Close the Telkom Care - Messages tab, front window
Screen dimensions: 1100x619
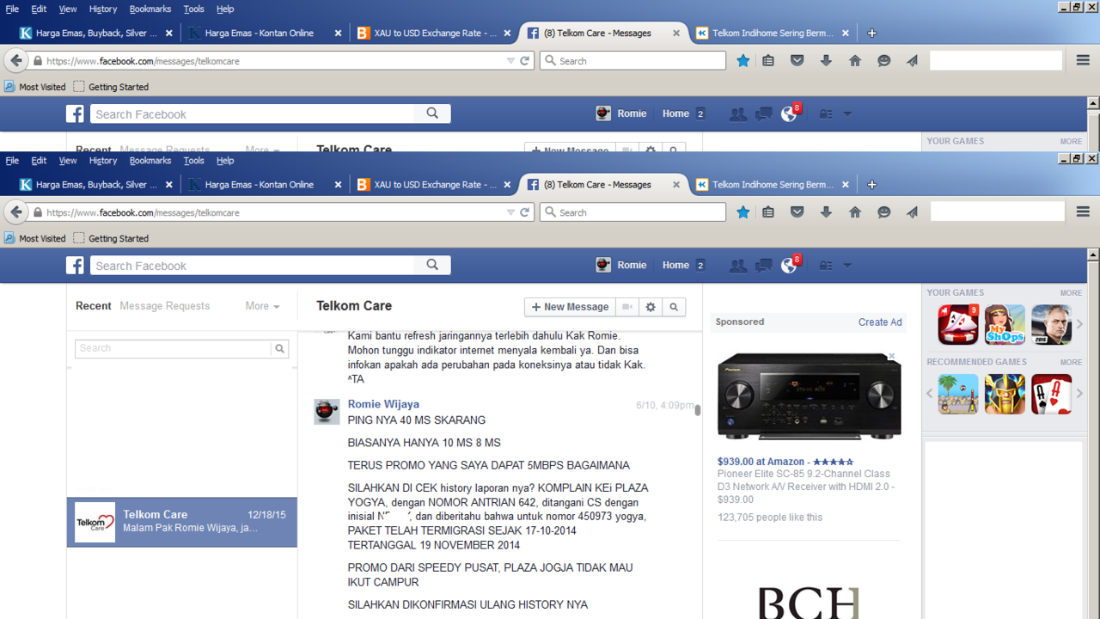[x=676, y=185]
